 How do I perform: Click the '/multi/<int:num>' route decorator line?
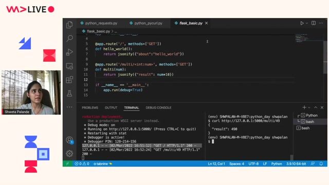click(x=143, y=64)
